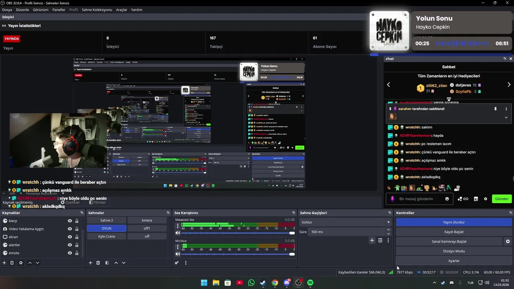Remove selected scene via Sahneler trash icon

coord(98,263)
